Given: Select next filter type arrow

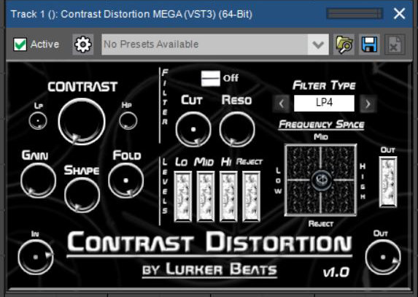Looking at the screenshot, I should (368, 104).
